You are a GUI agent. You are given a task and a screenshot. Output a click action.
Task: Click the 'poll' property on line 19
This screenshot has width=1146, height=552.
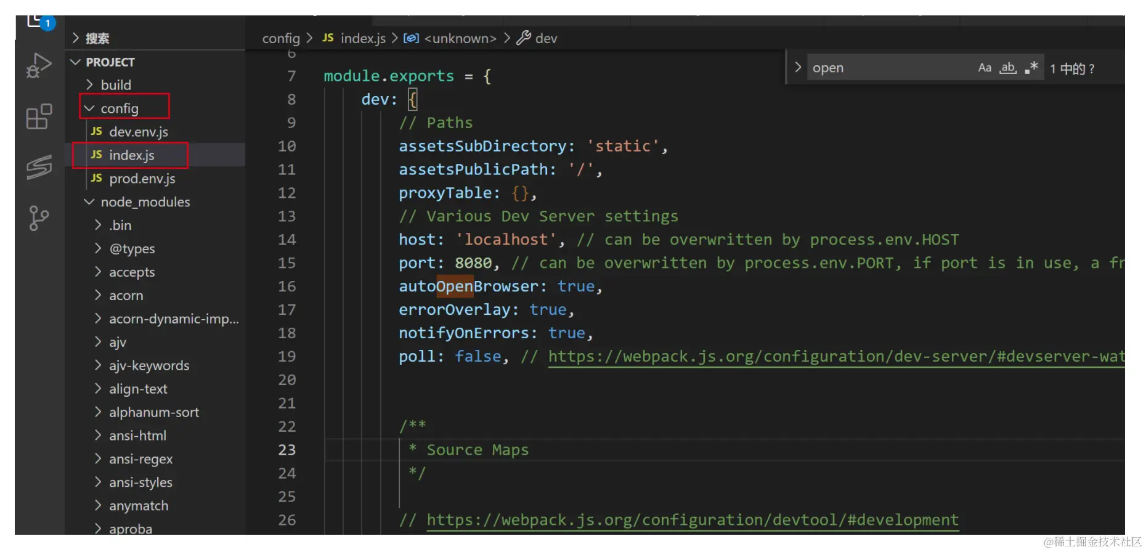tap(417, 357)
